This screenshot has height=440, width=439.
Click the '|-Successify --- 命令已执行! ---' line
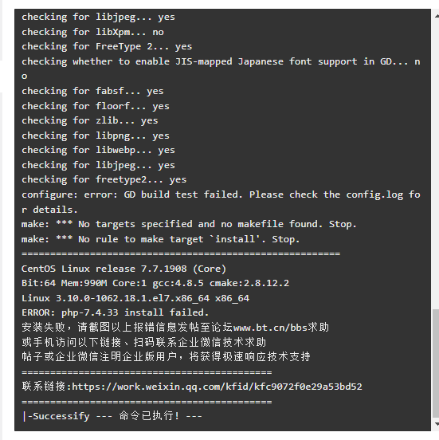pyautogui.click(x=112, y=416)
